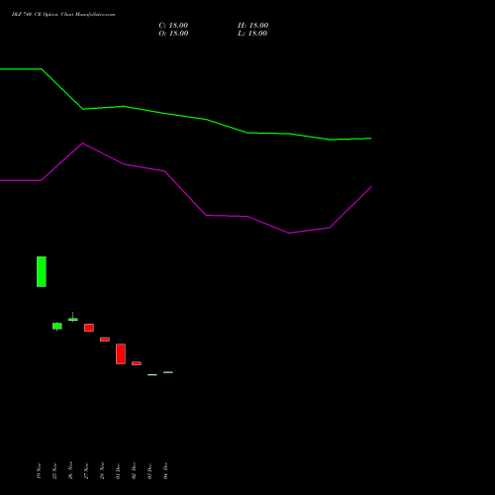495x495 pixels.
Task: Click the purple indicator line
Action: pos(185,193)
